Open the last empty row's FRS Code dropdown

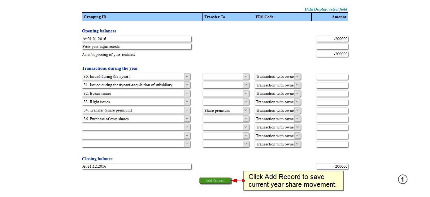click(297, 144)
